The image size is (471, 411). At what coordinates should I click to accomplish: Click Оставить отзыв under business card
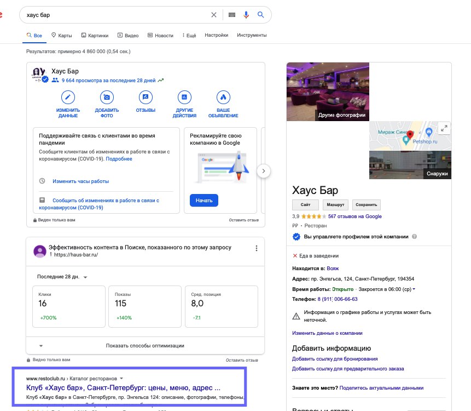point(243,220)
